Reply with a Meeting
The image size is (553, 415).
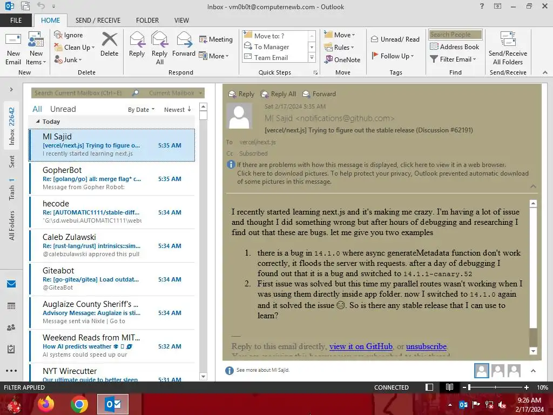[216, 39]
